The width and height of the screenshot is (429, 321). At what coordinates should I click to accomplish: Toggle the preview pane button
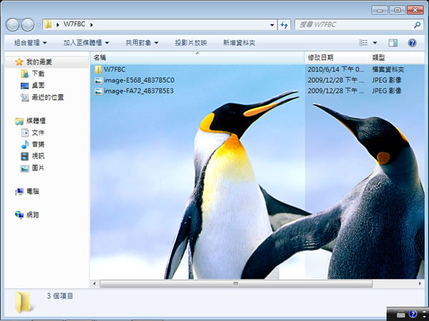pos(393,43)
